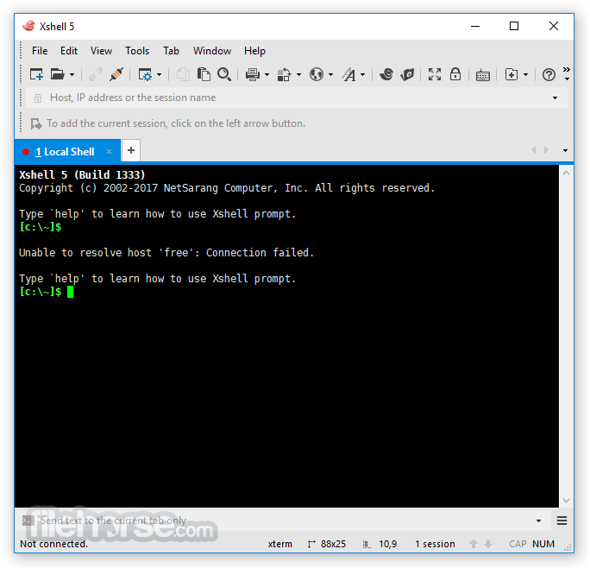
Task: Open the Edit menu
Action: tap(69, 51)
